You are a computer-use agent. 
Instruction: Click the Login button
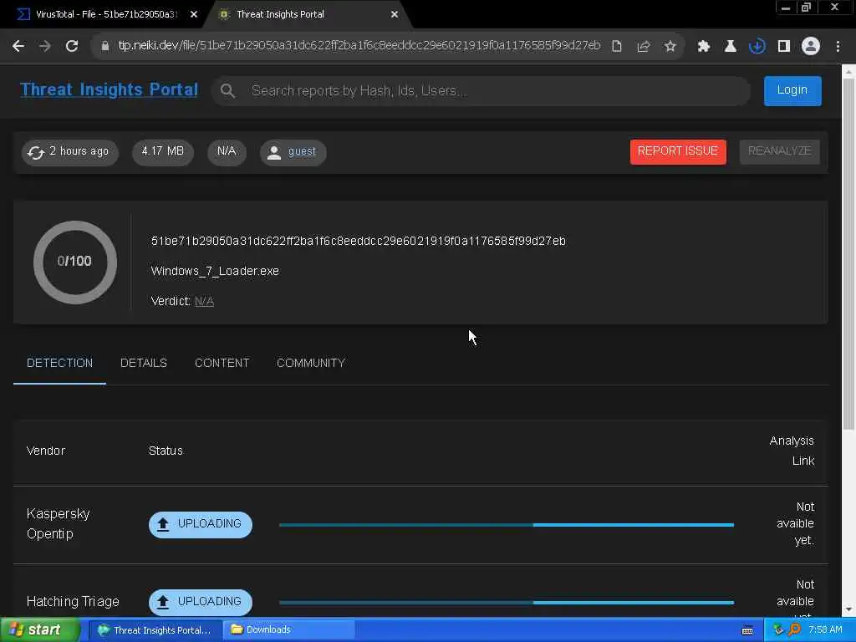tap(792, 90)
